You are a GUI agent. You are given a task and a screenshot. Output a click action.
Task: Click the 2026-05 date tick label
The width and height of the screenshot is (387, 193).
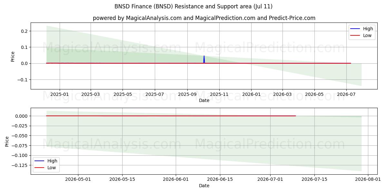(x=314, y=94)
